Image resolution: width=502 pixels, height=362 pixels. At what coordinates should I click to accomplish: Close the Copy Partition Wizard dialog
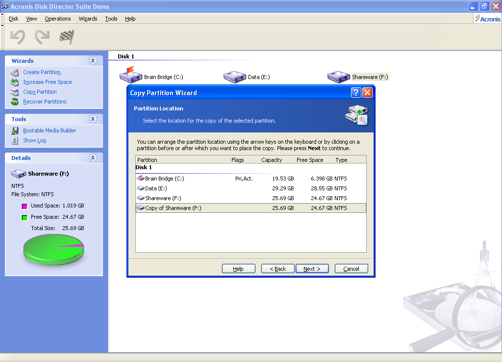pyautogui.click(x=368, y=93)
